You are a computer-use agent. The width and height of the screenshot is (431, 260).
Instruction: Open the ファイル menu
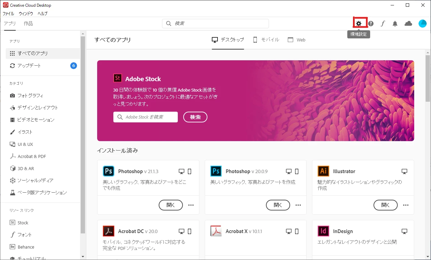8,14
